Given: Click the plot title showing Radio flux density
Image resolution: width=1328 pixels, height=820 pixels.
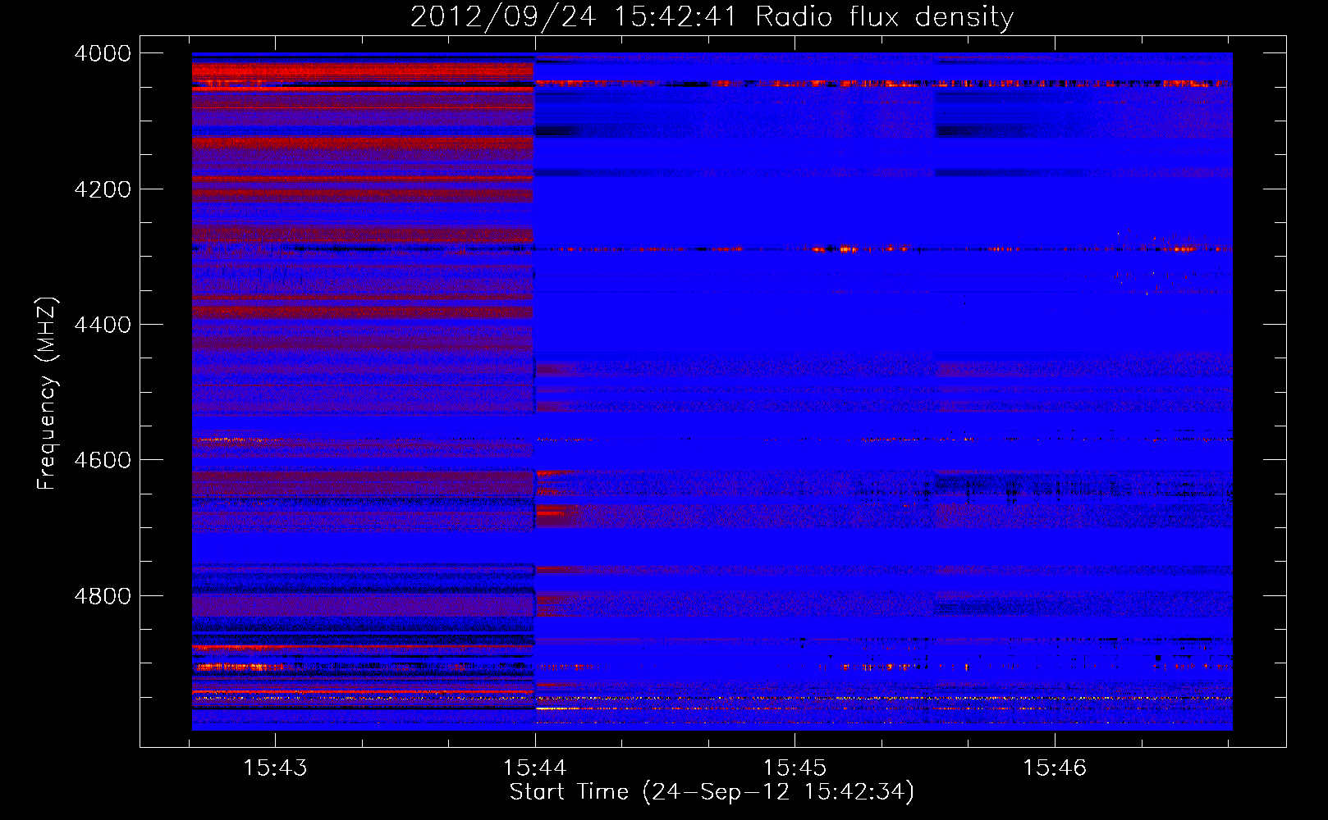Looking at the screenshot, I should (x=712, y=16).
